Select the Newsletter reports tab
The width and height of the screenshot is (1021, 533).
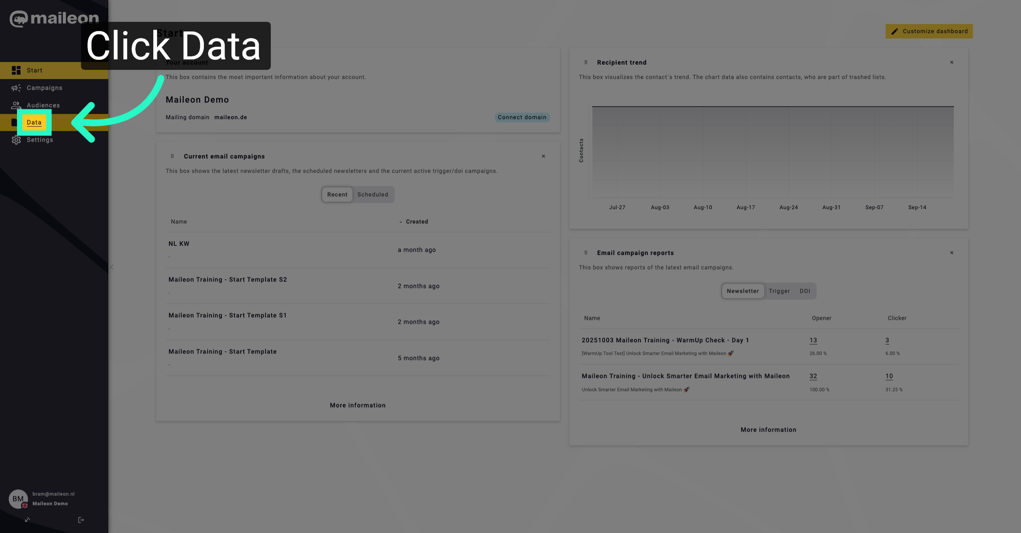tap(742, 291)
